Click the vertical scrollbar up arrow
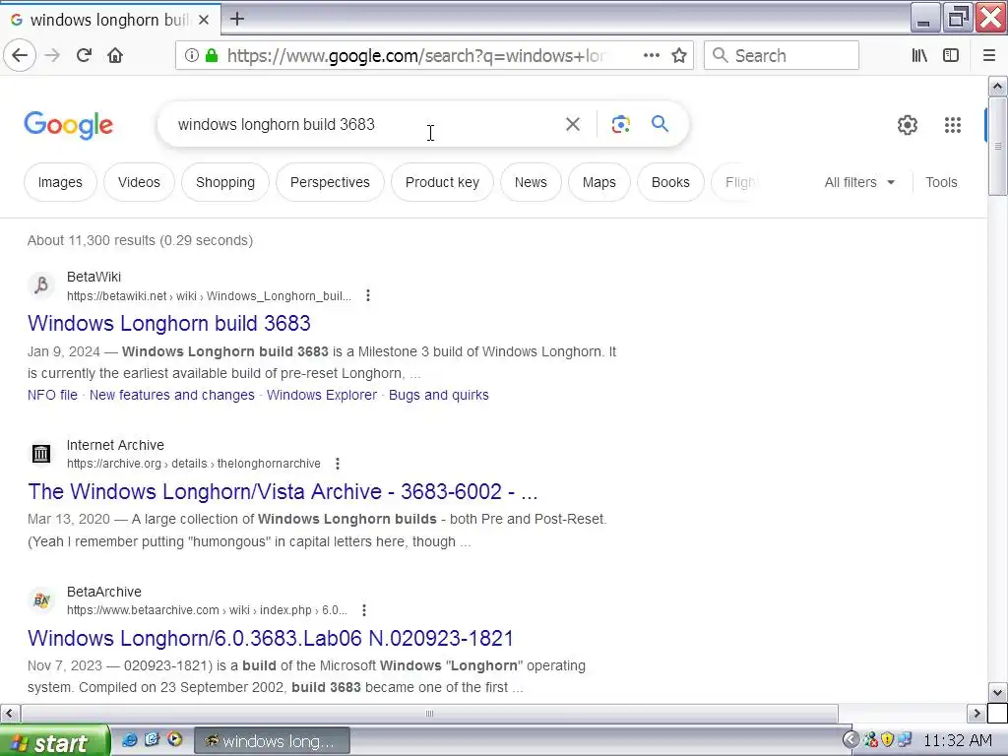Screen dimensions: 1008x756 [997, 86]
